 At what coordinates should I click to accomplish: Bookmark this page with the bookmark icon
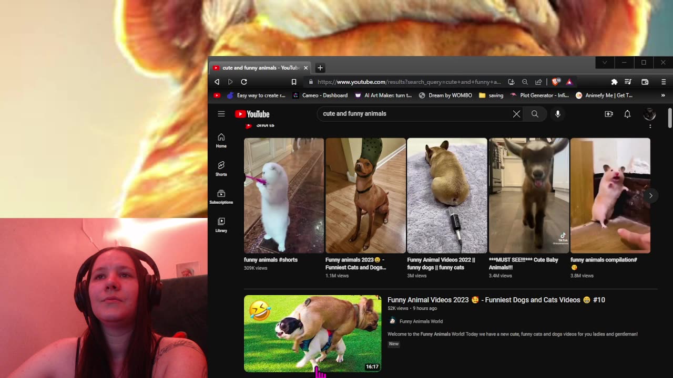coord(294,82)
